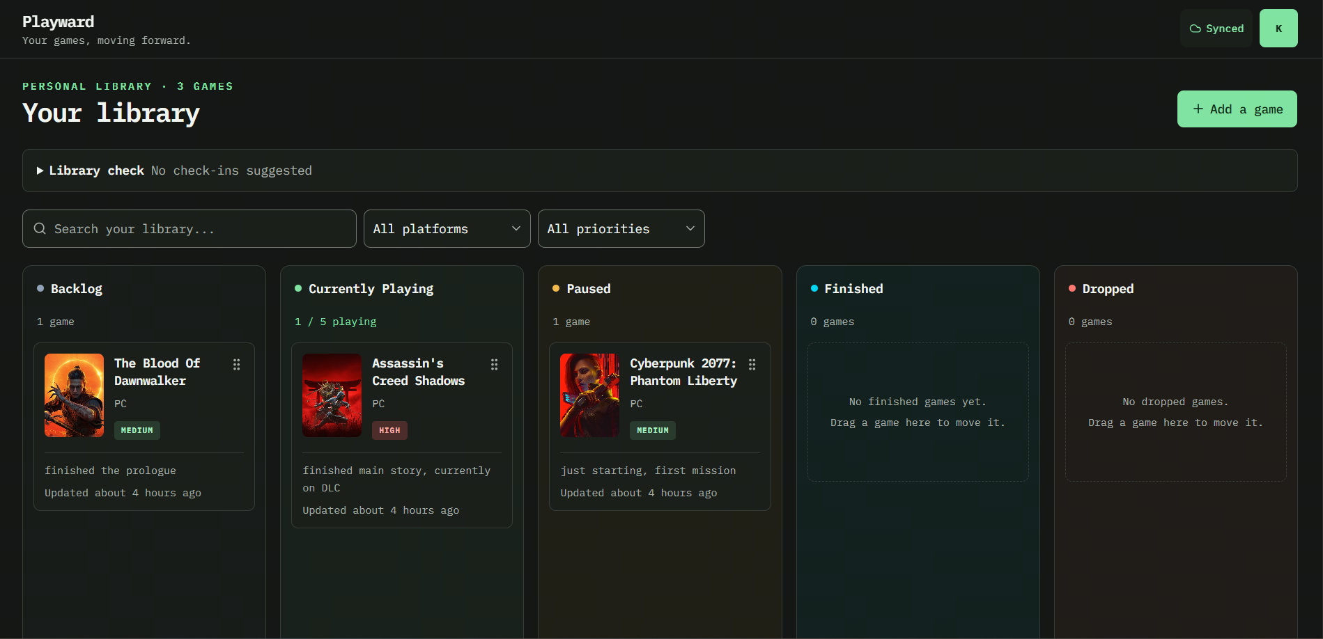Click the '1 / 5 playing' counter
The height and width of the screenshot is (639, 1323).
point(336,322)
